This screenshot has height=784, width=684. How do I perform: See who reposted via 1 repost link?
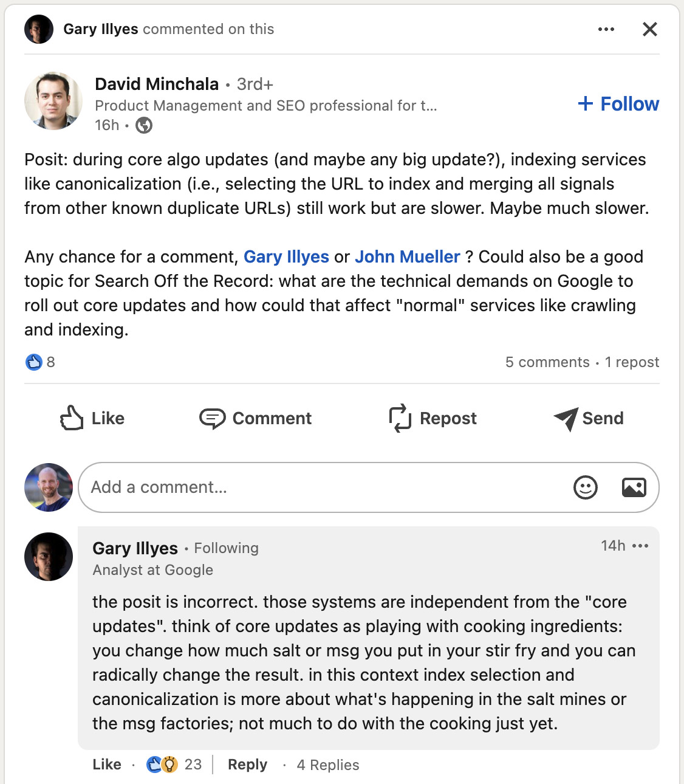click(632, 362)
